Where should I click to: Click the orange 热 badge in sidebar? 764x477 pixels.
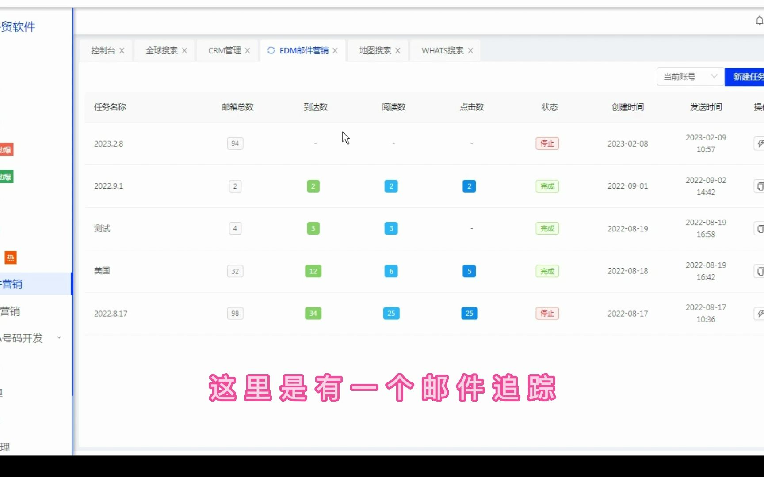[11, 257]
